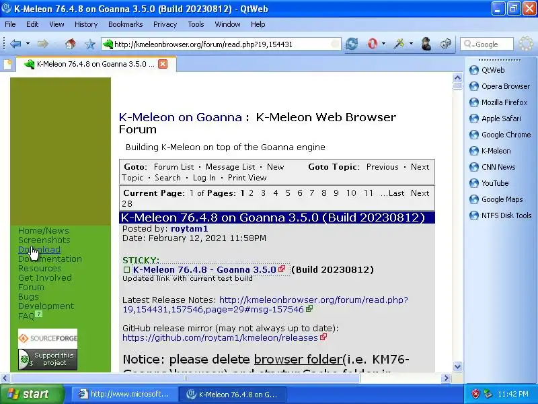538x404 pixels.
Task: Open the Edit menu
Action: (x=32, y=24)
